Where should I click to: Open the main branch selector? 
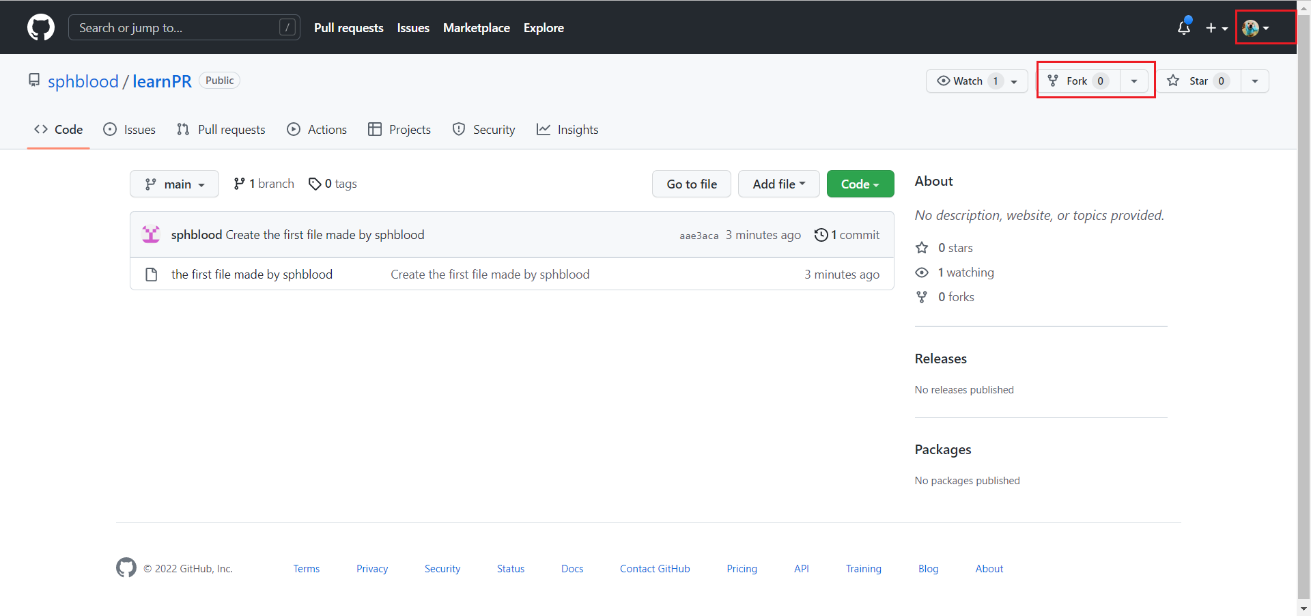pyautogui.click(x=174, y=184)
